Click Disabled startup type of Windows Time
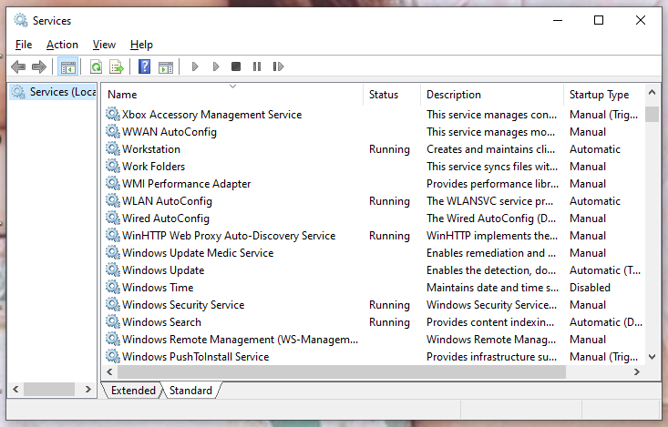The height and width of the screenshot is (427, 668). point(590,288)
